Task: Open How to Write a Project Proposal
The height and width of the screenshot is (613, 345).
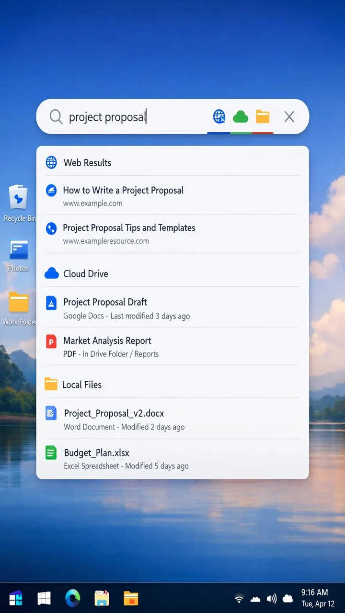Action: click(123, 191)
